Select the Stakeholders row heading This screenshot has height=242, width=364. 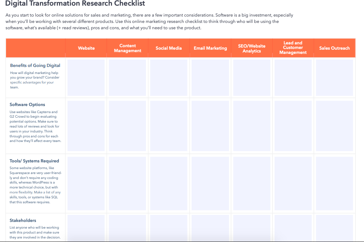23,221
